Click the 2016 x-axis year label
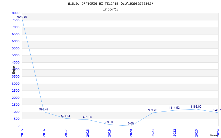 click(x=44, y=133)
